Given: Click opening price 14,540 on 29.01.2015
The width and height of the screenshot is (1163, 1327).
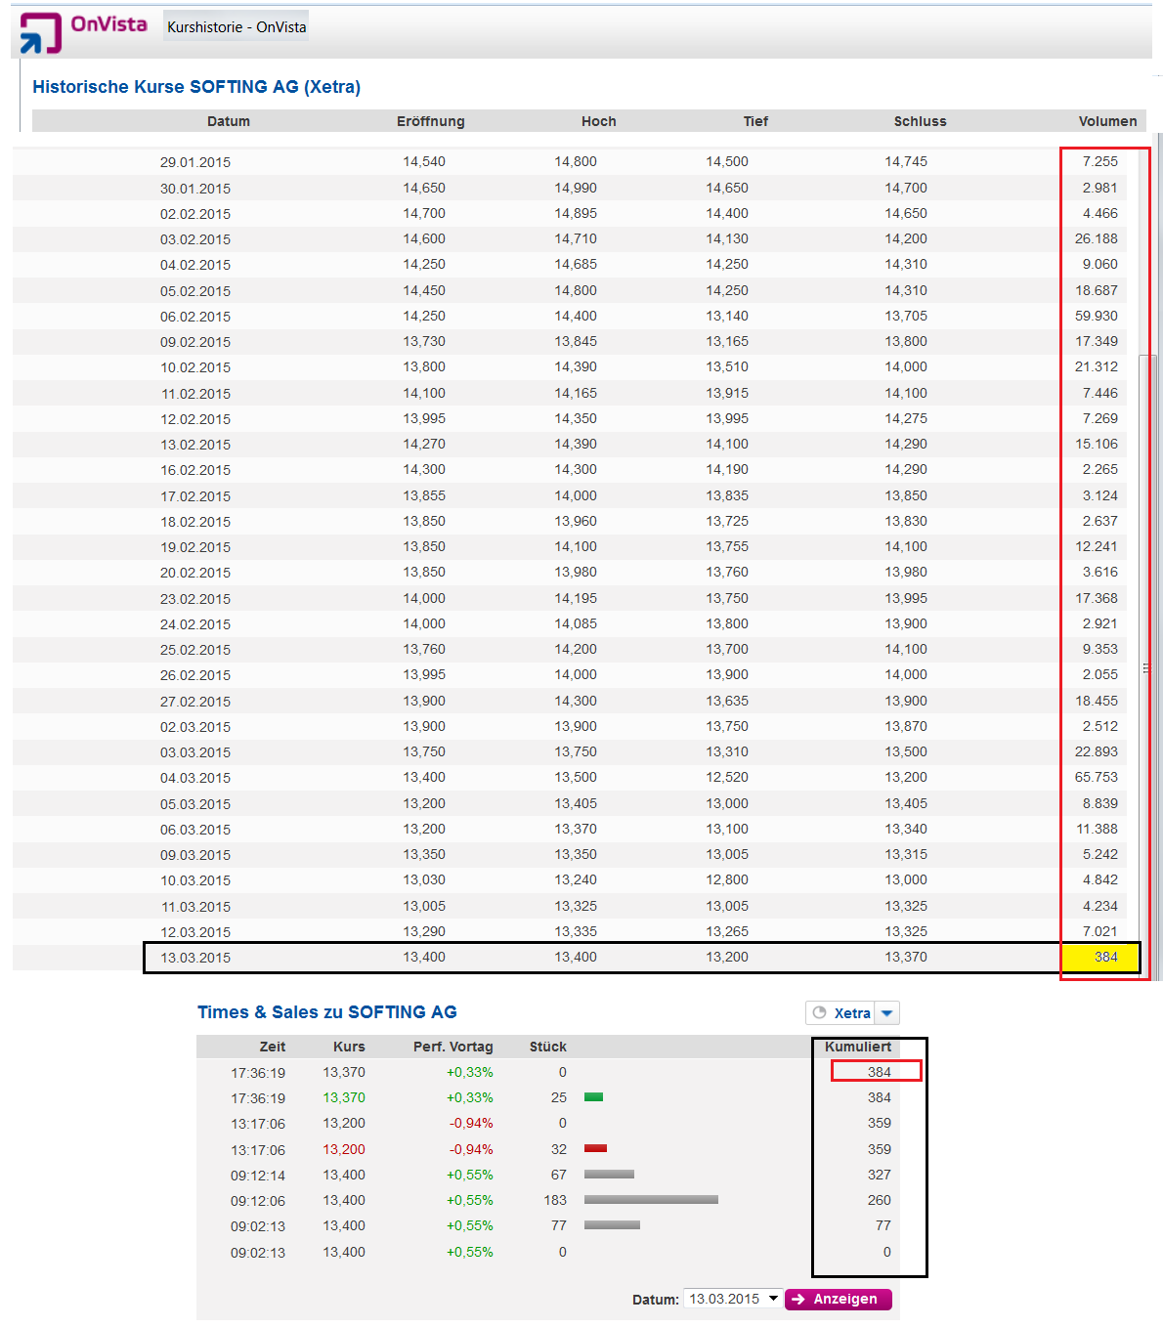Looking at the screenshot, I should 424,161.
